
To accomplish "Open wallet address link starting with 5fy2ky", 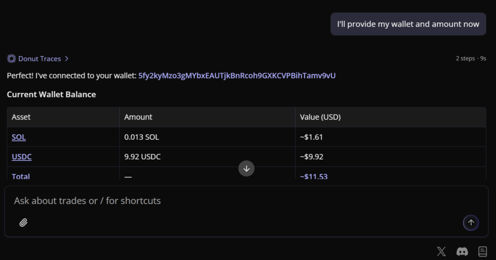I will (x=237, y=76).
